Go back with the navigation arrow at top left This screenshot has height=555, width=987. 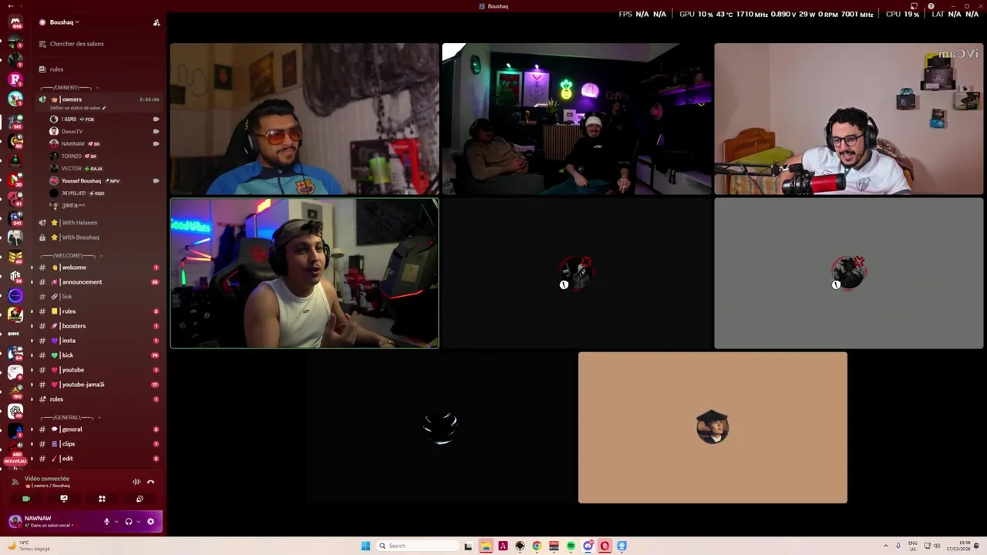(x=10, y=6)
